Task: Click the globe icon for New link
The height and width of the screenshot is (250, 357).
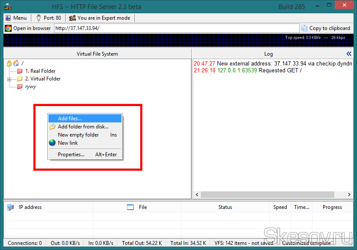Action: click(52, 143)
